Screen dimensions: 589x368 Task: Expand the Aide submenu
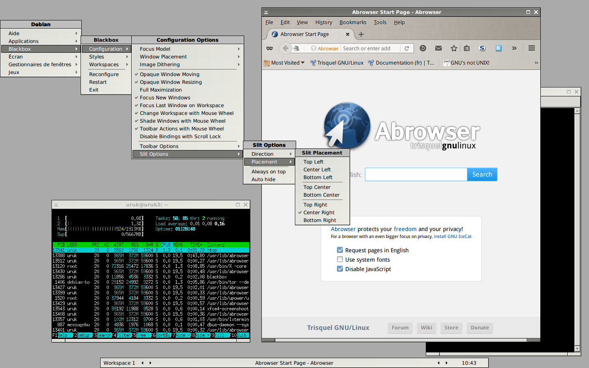(41, 34)
